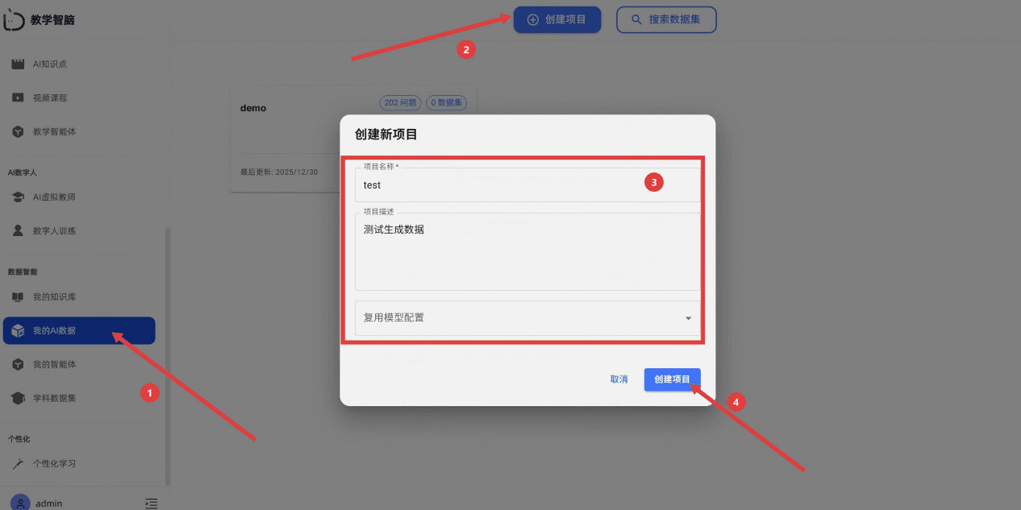Image resolution: width=1021 pixels, height=510 pixels.
Task: Click the admin avatar icon
Action: pos(20,503)
